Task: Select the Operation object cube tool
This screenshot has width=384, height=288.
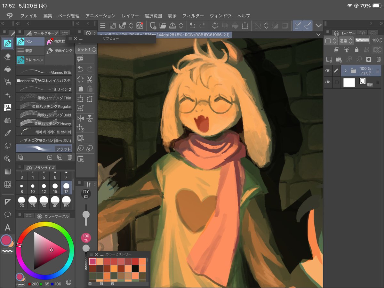Action: (7, 159)
